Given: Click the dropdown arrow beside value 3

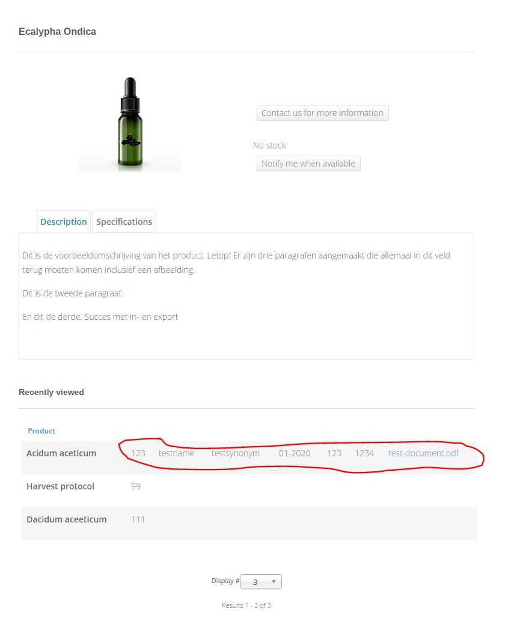Looking at the screenshot, I should pyautogui.click(x=274, y=582).
